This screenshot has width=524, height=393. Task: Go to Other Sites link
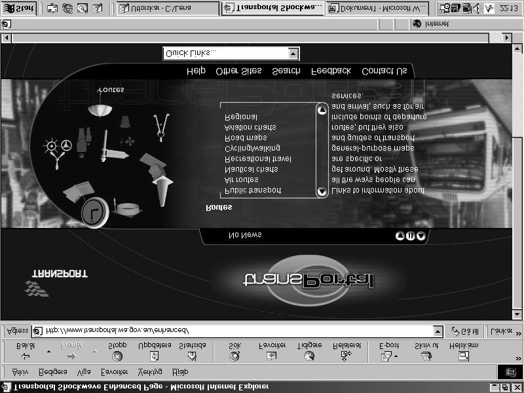(238, 71)
